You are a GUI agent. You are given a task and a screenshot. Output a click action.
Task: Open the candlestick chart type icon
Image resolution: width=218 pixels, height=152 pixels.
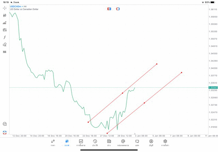tap(5, 15)
